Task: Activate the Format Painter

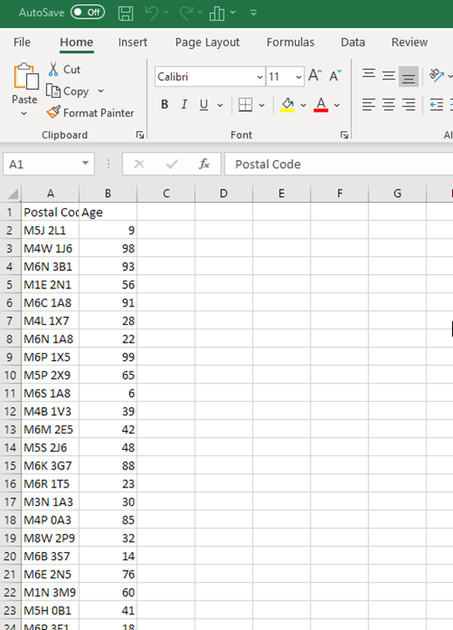Action: coord(90,113)
